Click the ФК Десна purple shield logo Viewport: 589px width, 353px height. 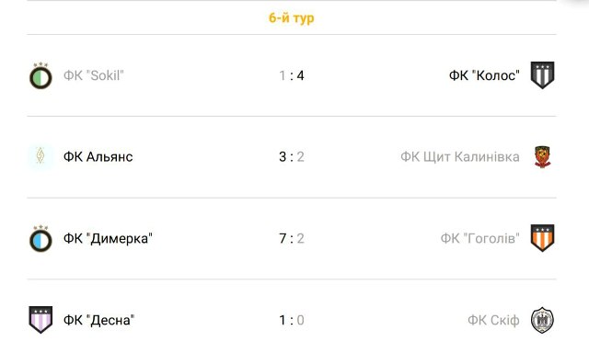click(x=40, y=320)
